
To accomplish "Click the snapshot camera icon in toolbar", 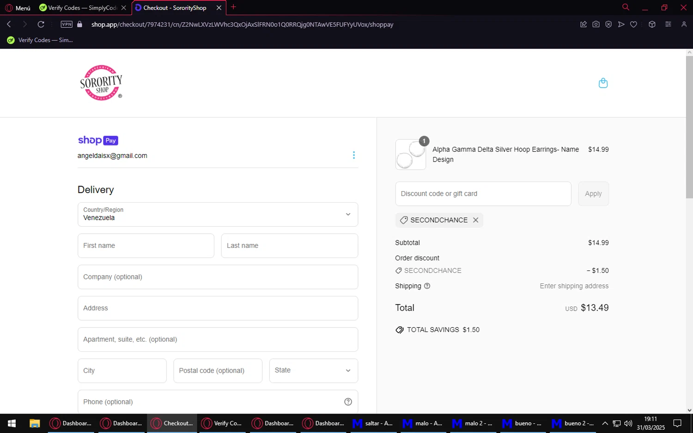I will pyautogui.click(x=596, y=24).
